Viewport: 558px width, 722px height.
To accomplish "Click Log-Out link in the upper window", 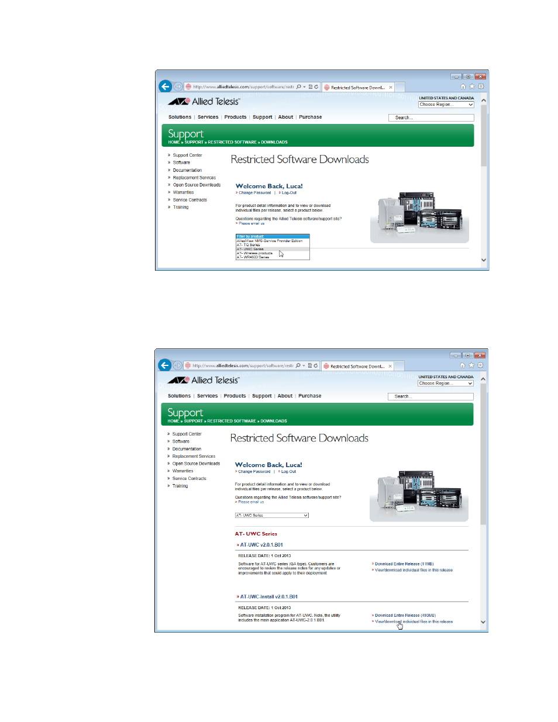I will tap(289, 193).
